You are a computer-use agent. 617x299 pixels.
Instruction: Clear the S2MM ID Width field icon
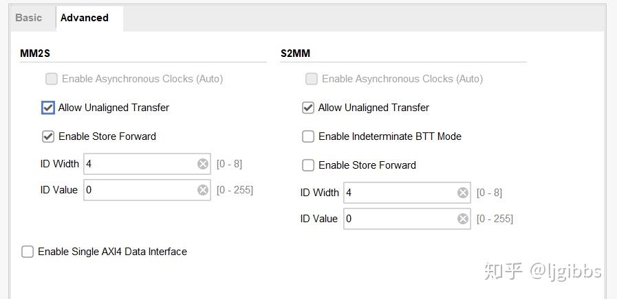coord(463,193)
